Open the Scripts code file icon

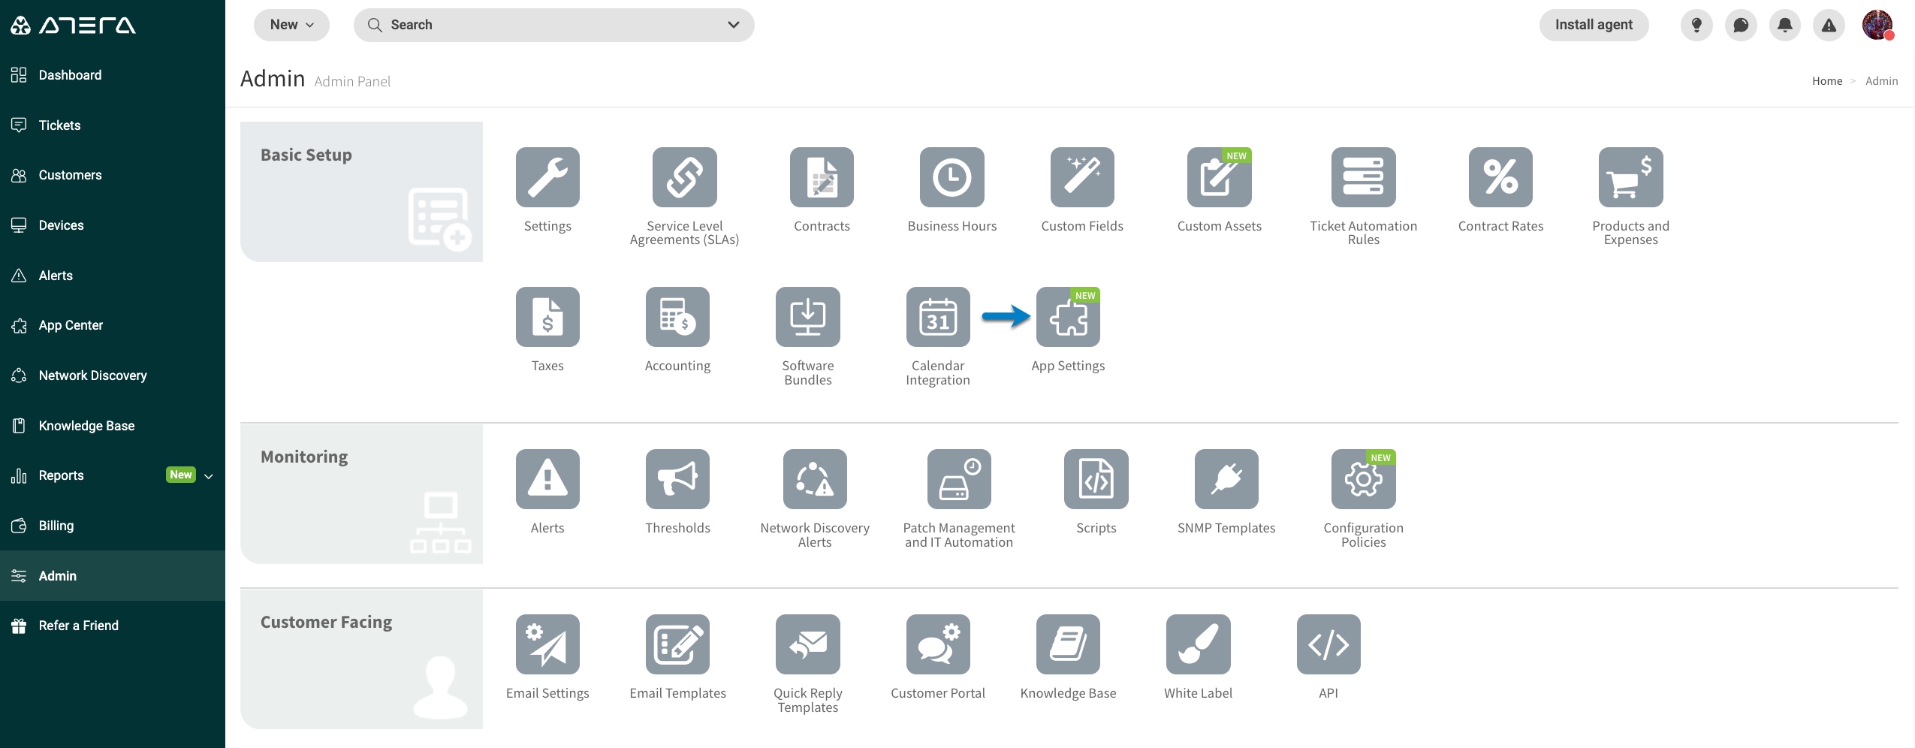coord(1096,479)
